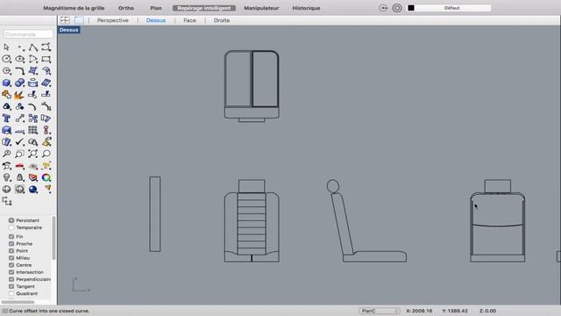Toggle the Centre snap checkbox

pos(11,265)
